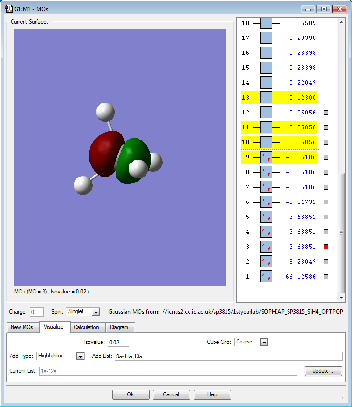The height and width of the screenshot is (407, 352).
Task: Toggle surface marker beside orbital 12
Action: click(326, 113)
